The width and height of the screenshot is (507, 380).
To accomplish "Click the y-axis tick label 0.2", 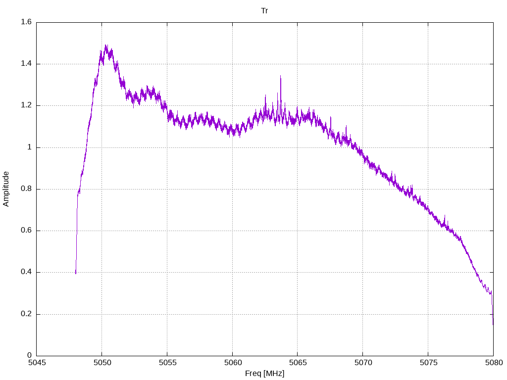I will point(26,314).
